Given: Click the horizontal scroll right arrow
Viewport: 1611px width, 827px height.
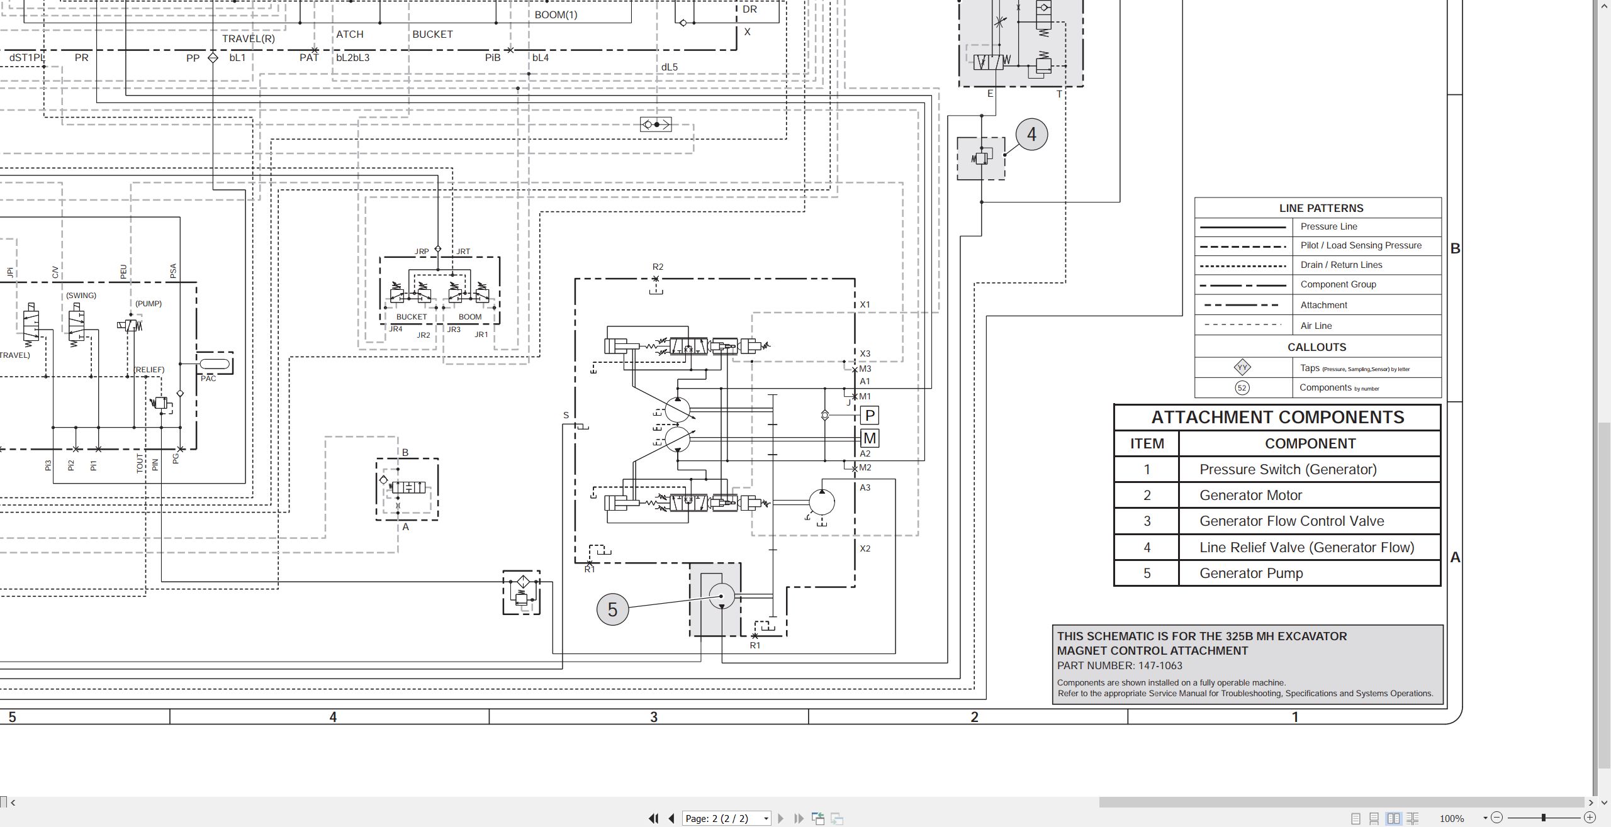Looking at the screenshot, I should pos(1591,802).
